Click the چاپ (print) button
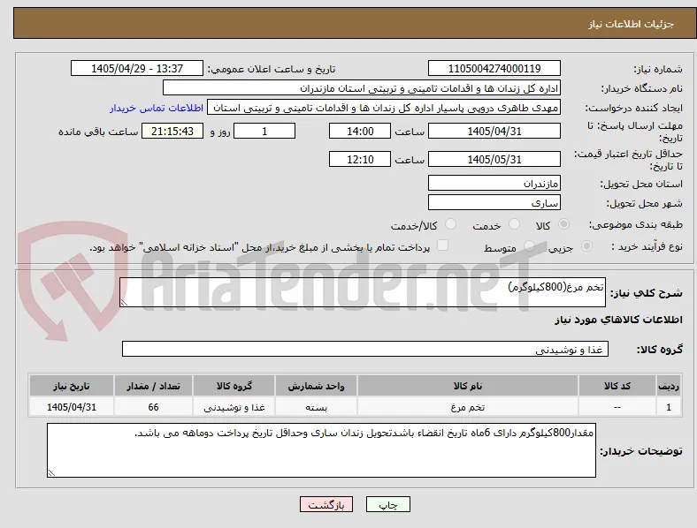This screenshot has width=697, height=528. [x=387, y=504]
